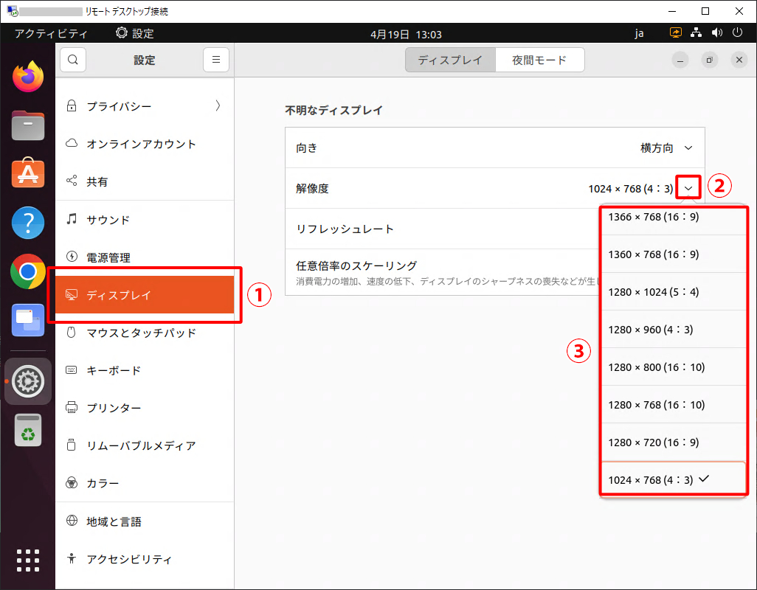The width and height of the screenshot is (757, 590).
Task: Select the ディスプレイ tab in header
Action: coord(450,60)
